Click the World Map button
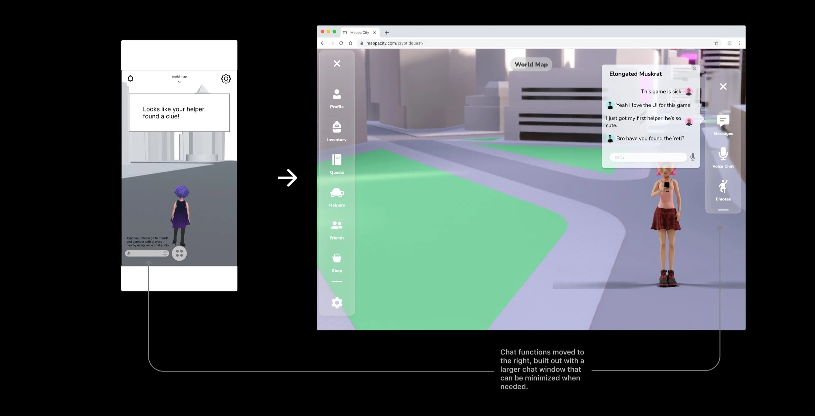Screen dimensions: 815x416 (x=531, y=65)
